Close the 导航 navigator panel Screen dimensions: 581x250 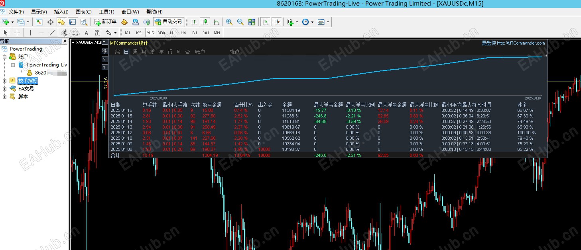65,41
